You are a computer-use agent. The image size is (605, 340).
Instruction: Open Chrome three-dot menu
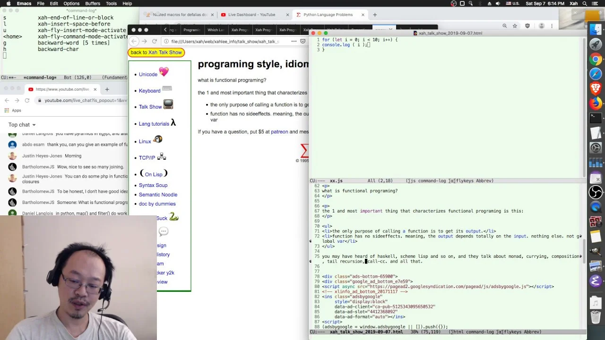(x=552, y=26)
